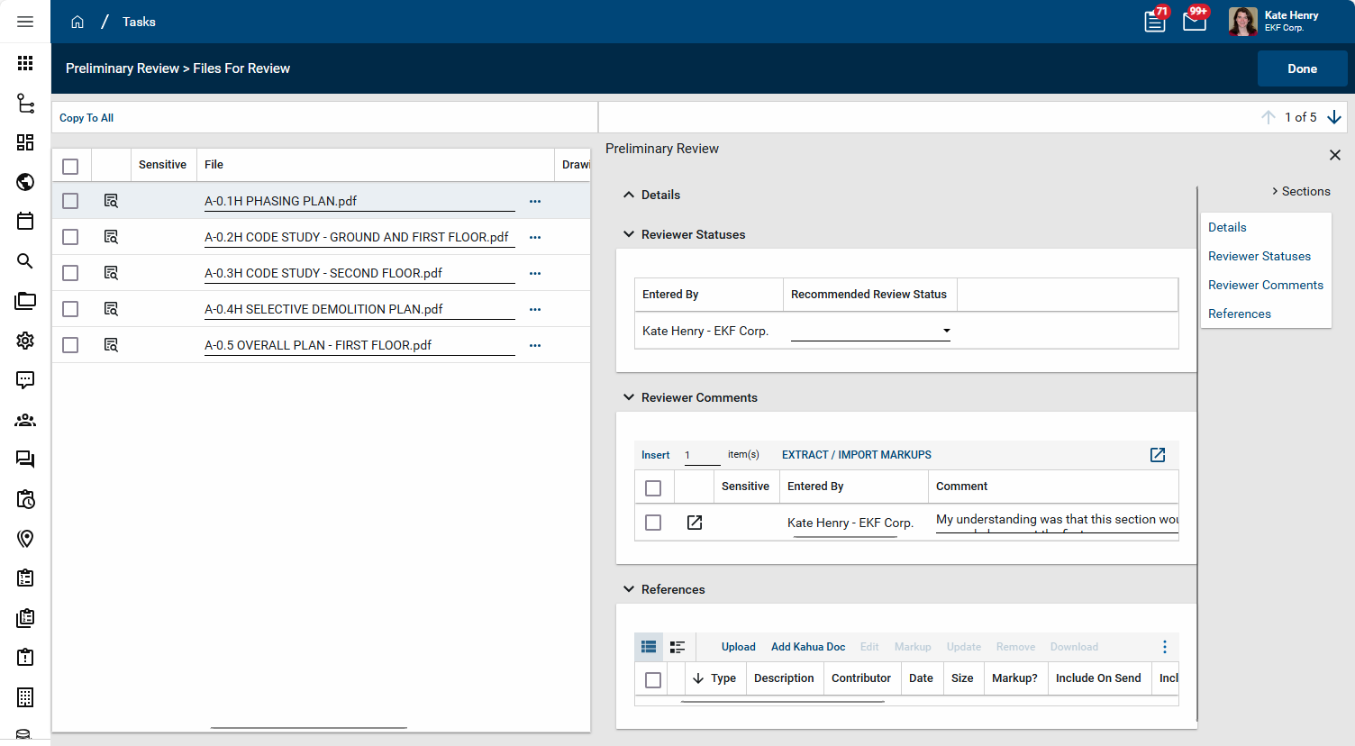This screenshot has width=1355, height=746.
Task: Open the comment row pop-out icon
Action: (x=695, y=523)
